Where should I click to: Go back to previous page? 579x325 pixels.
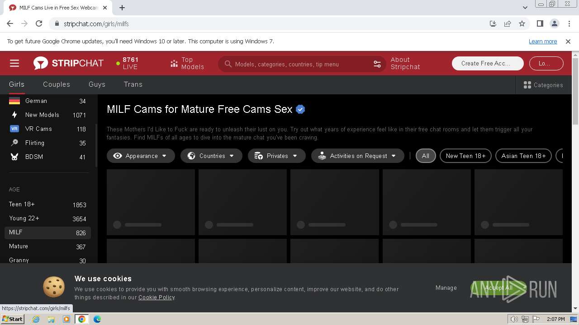pyautogui.click(x=10, y=23)
